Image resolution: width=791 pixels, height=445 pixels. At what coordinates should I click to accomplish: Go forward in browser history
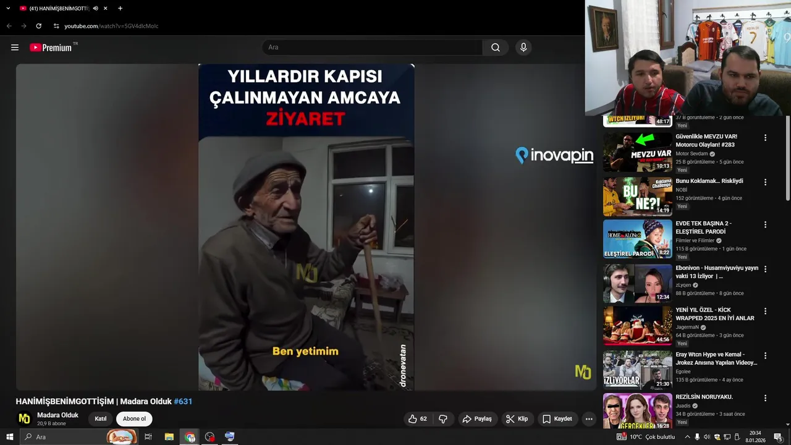(x=23, y=26)
